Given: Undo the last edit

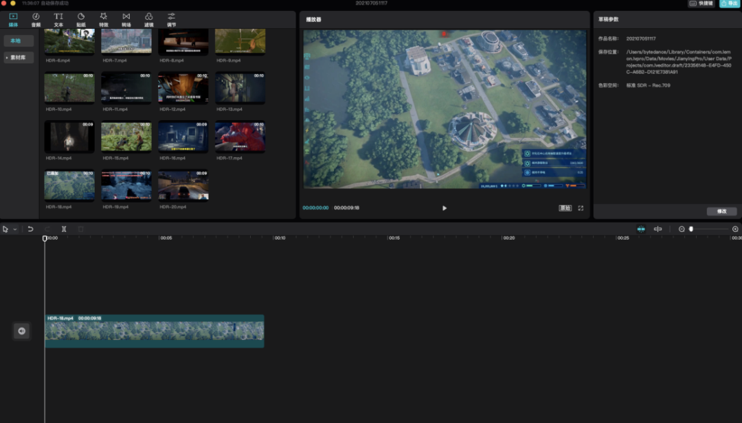Looking at the screenshot, I should click(x=30, y=229).
